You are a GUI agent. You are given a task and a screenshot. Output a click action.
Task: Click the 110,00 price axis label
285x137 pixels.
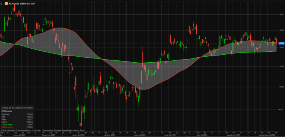[282, 66]
